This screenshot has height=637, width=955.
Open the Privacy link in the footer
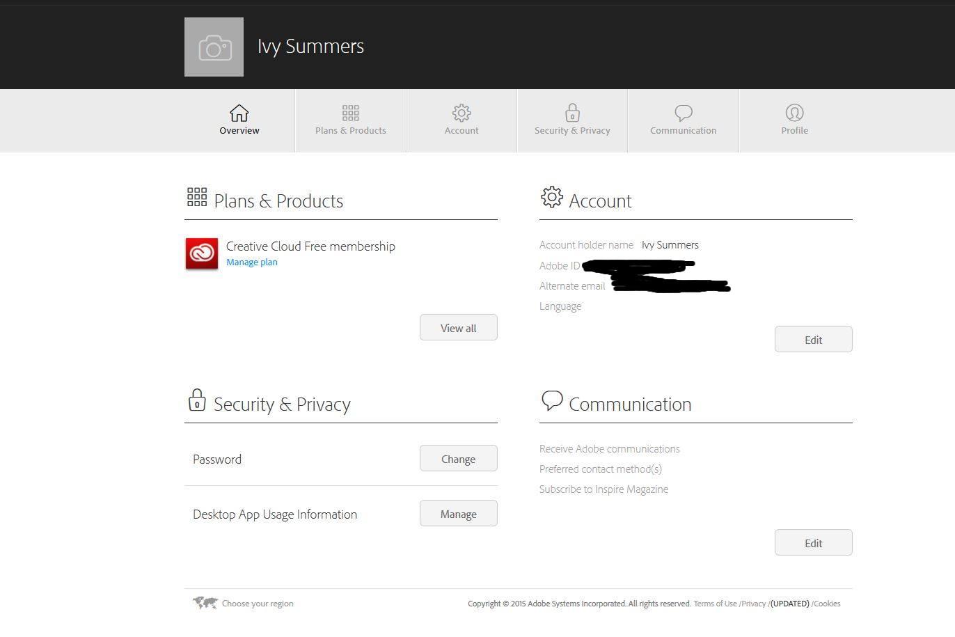pos(754,604)
